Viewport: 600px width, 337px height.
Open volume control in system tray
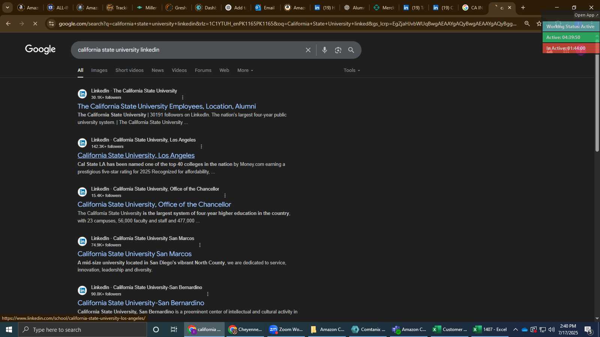552,330
